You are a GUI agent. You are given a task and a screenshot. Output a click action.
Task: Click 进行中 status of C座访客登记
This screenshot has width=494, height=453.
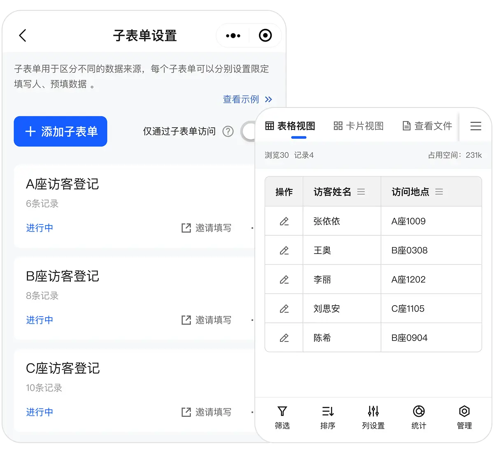point(40,412)
